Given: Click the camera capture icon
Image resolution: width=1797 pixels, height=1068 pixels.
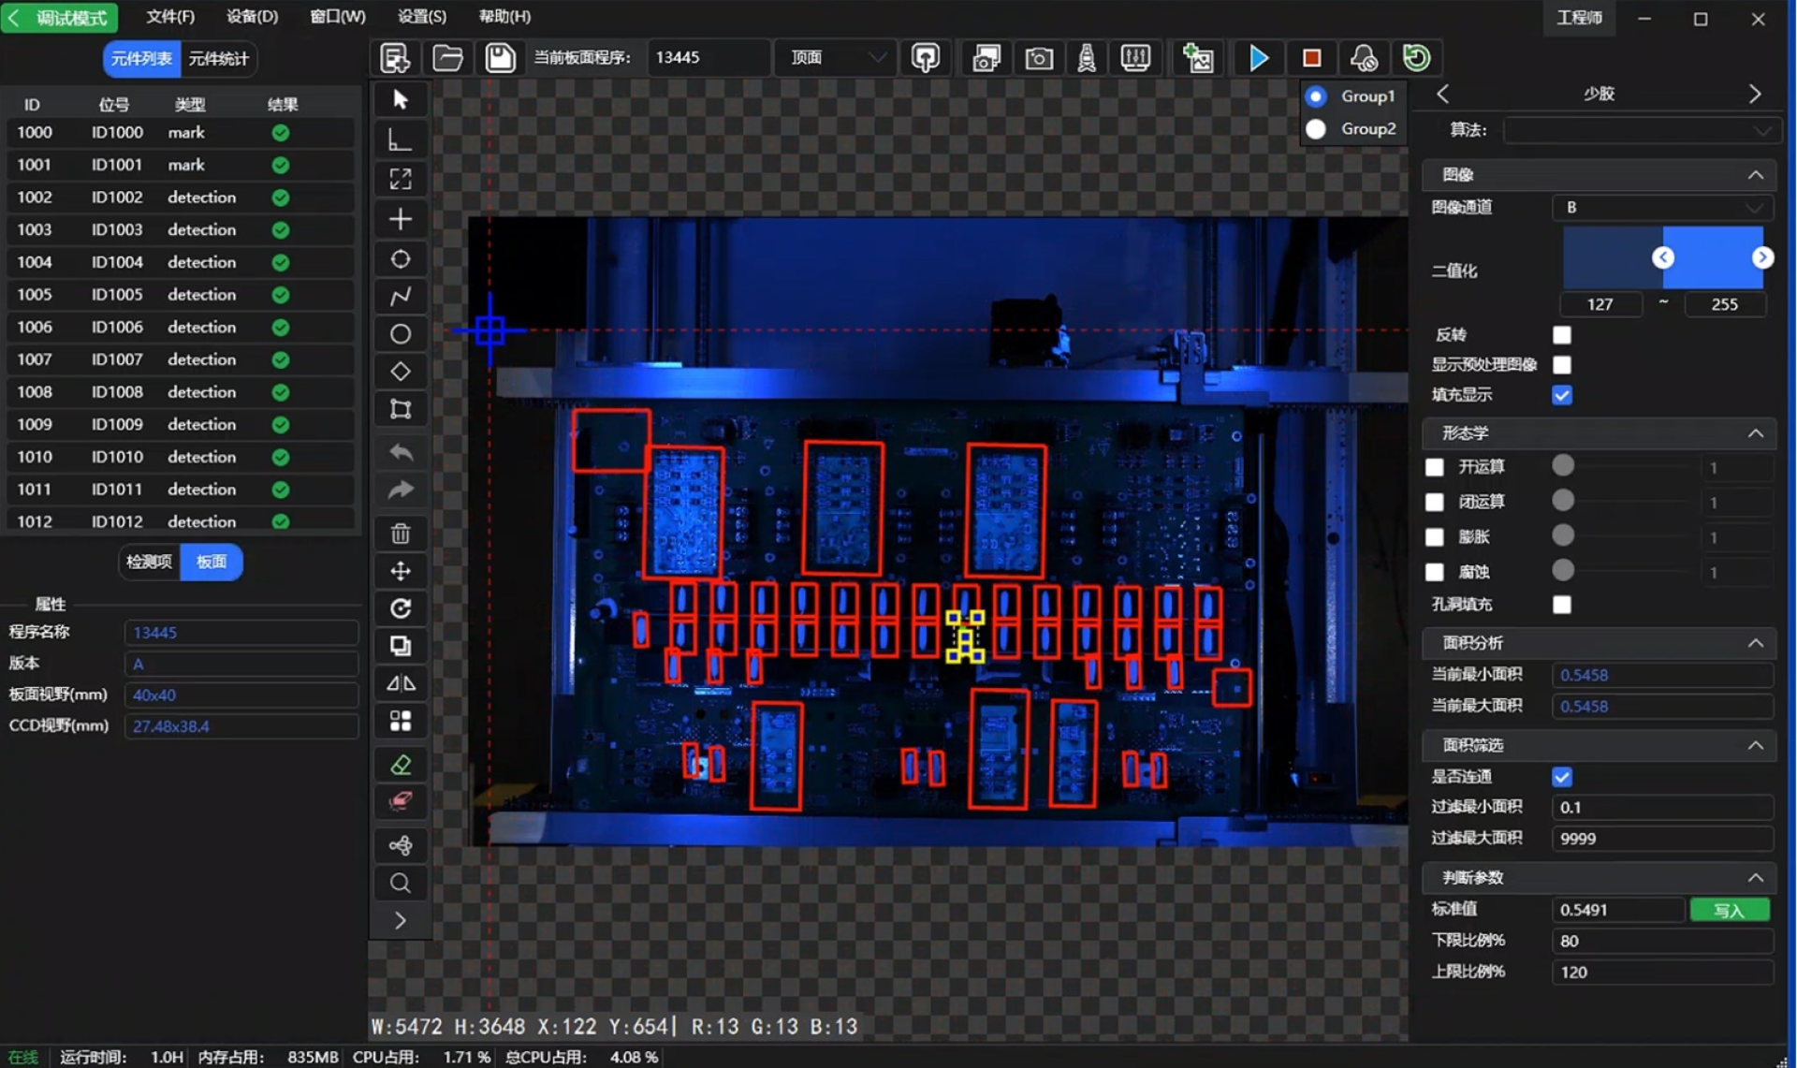Looking at the screenshot, I should pyautogui.click(x=1038, y=58).
